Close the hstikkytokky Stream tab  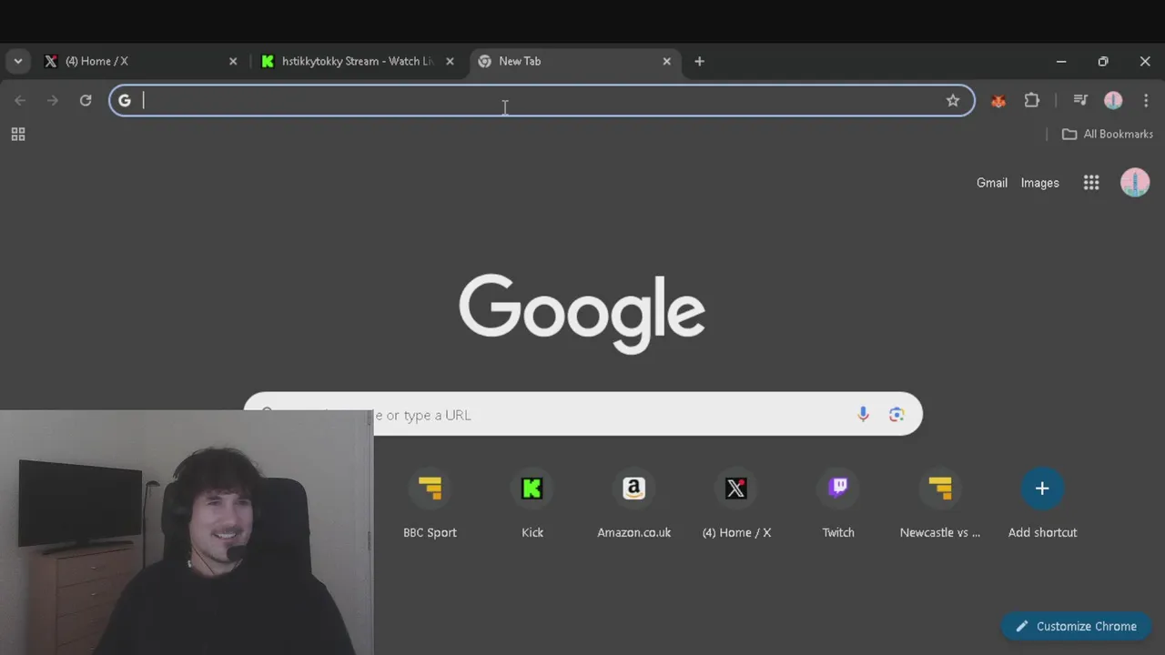[x=450, y=62]
